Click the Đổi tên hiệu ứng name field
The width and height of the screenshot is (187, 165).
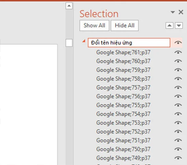[129, 43]
